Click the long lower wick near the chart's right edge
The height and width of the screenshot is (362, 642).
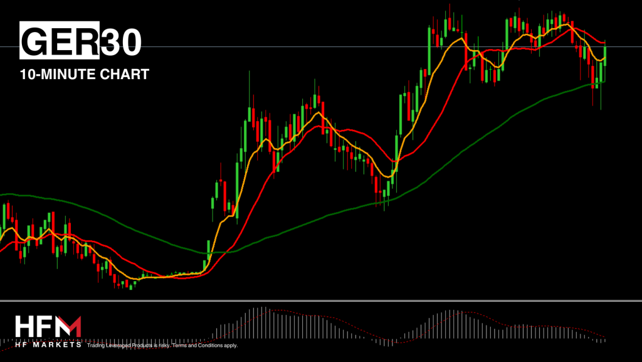[x=601, y=100]
